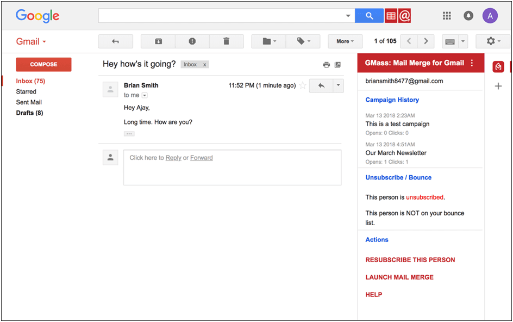Open GMass panel three-dot menu
This screenshot has height=322, width=513.
(472, 63)
